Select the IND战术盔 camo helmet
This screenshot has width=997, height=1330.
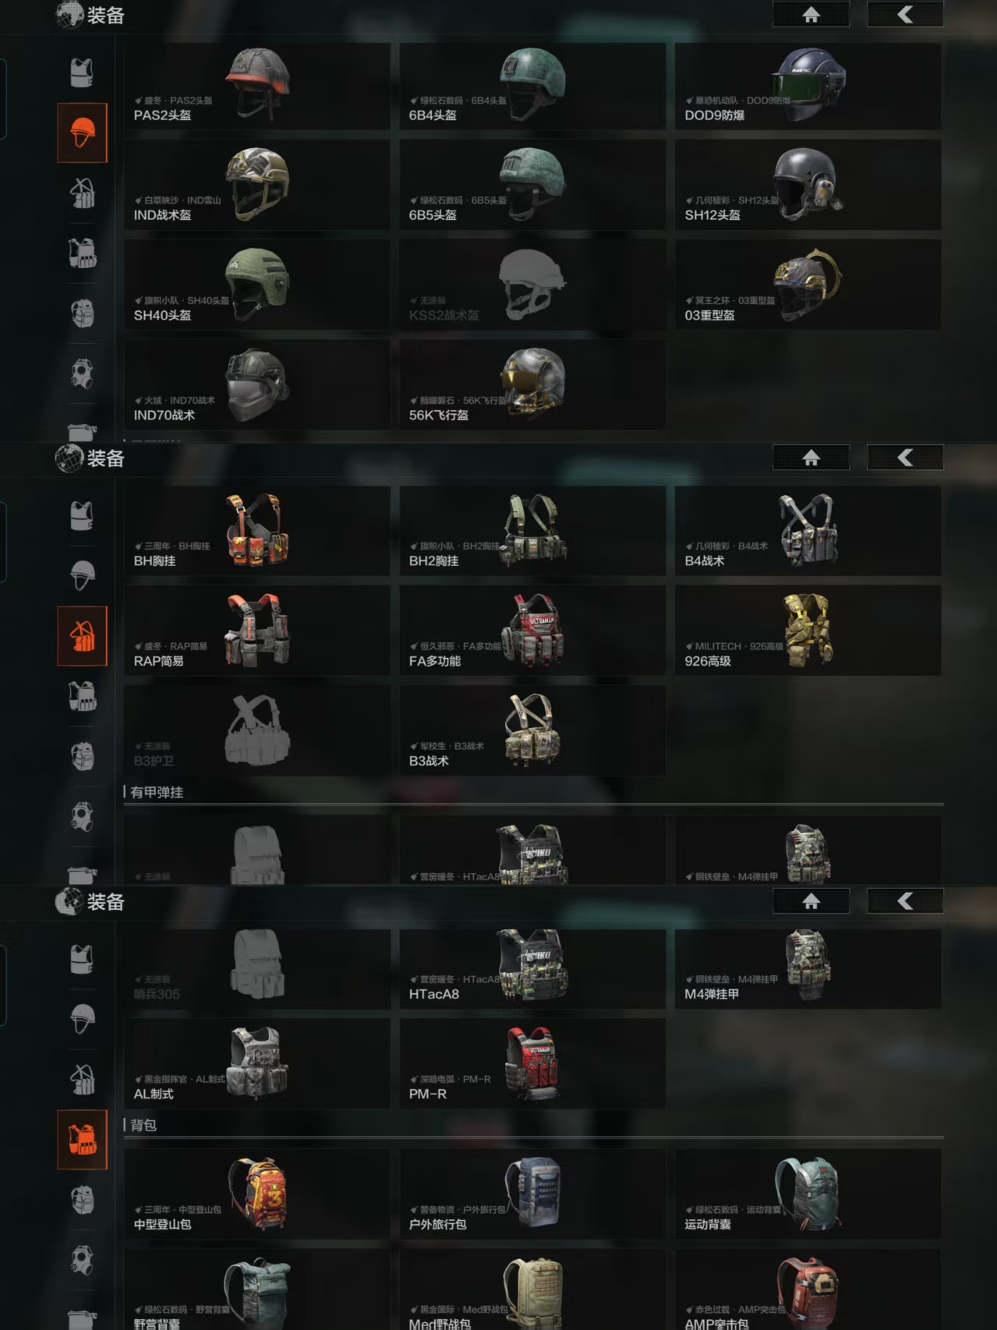point(257,186)
